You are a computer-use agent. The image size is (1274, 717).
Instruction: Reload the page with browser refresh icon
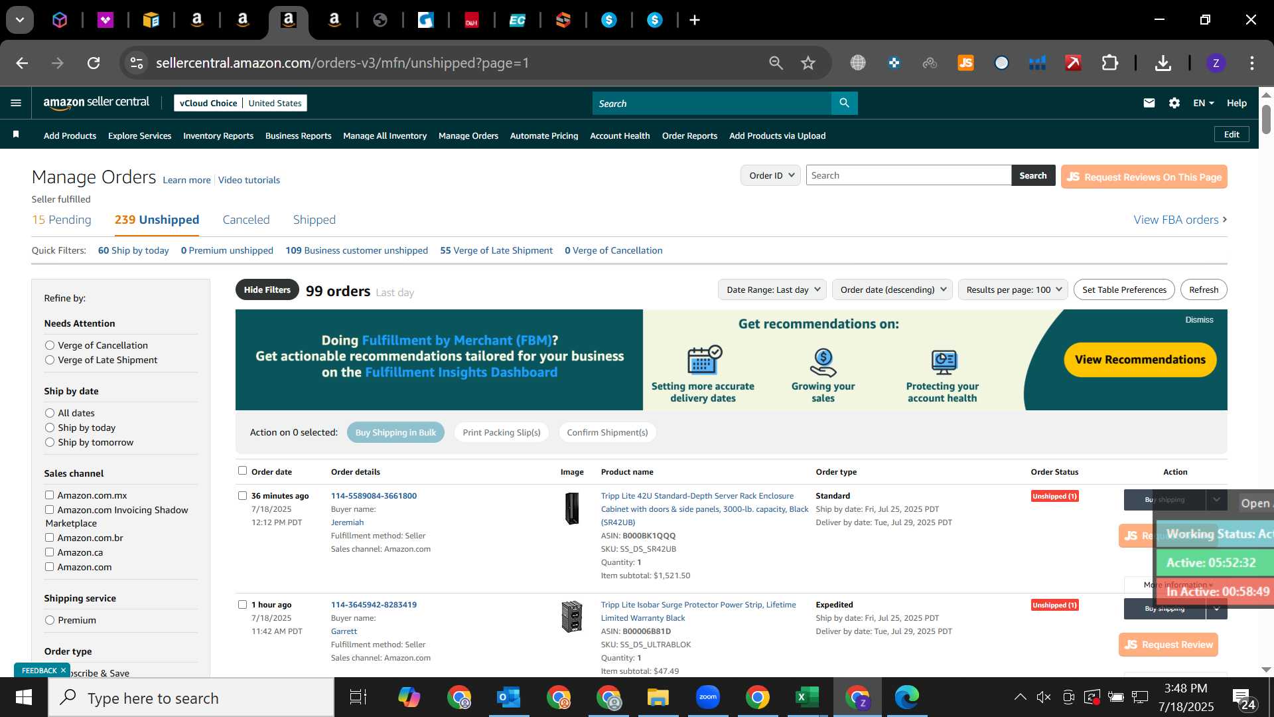pos(94,63)
